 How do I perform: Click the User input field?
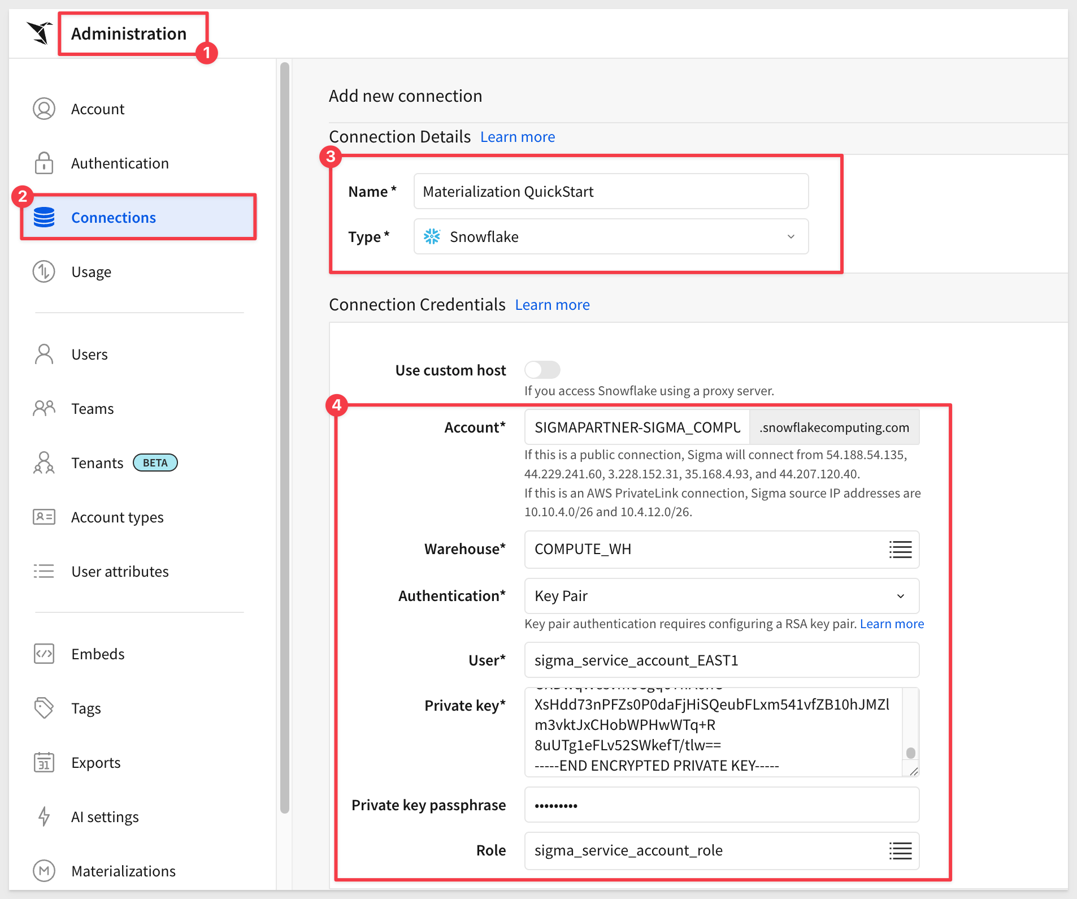pos(722,660)
